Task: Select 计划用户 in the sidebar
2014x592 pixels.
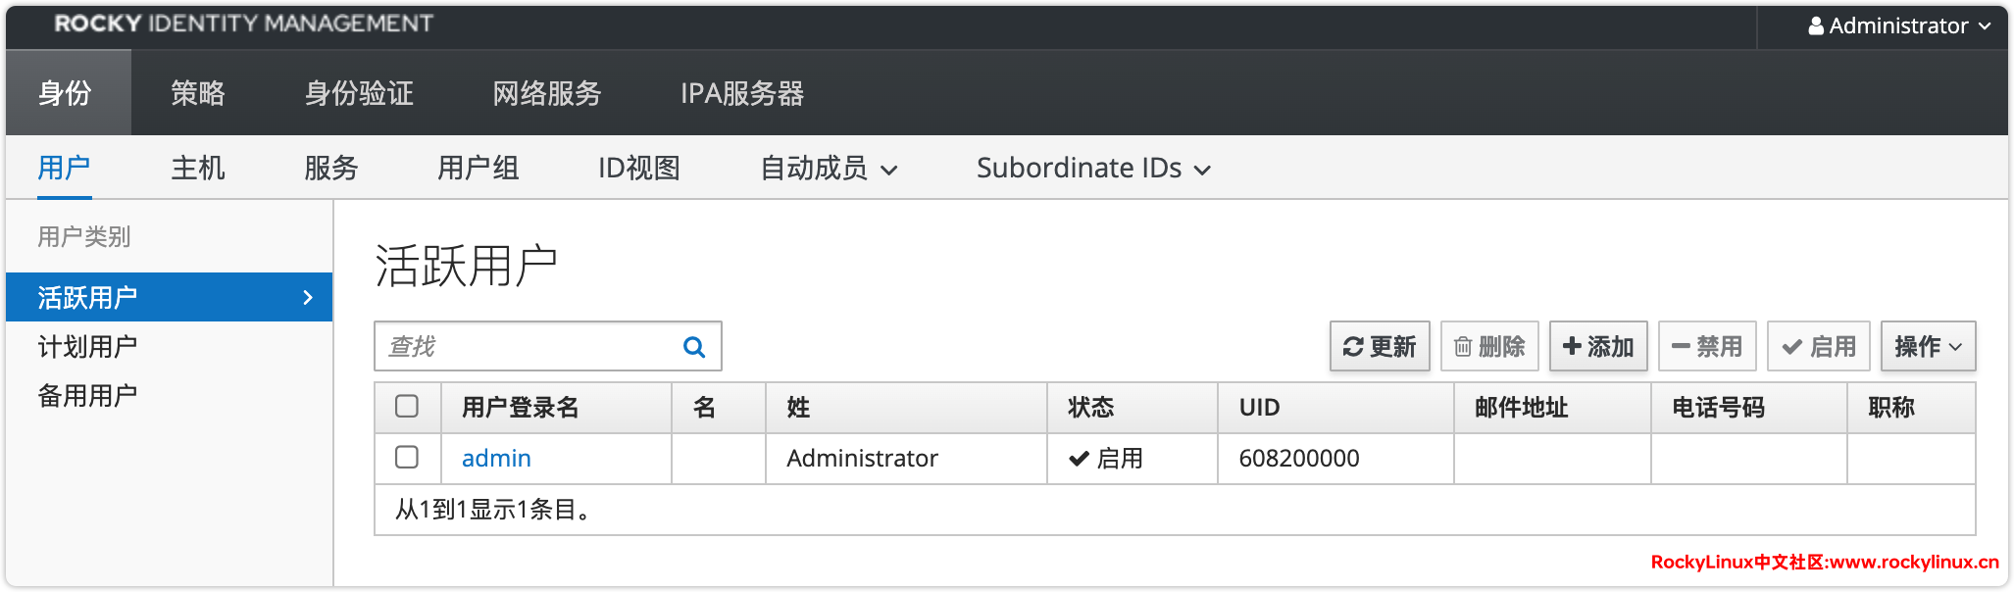Action: coord(87,346)
